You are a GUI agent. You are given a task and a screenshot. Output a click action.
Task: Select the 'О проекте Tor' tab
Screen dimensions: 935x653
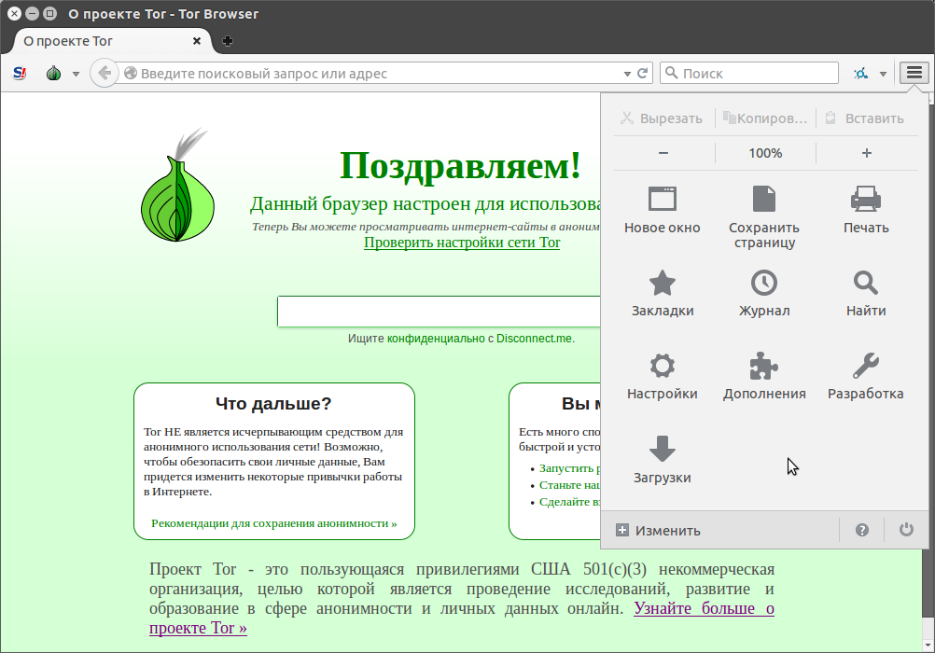tap(112, 41)
